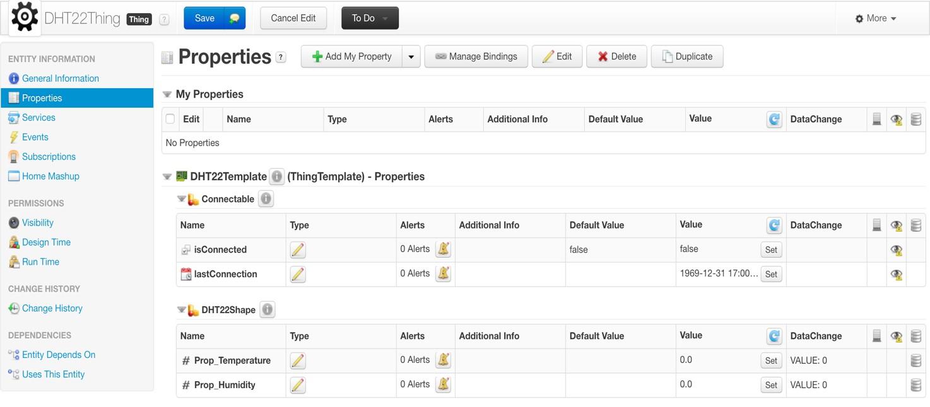Click the info icon beside DHT22Shape
The width and height of the screenshot is (930, 407).
[x=268, y=309]
